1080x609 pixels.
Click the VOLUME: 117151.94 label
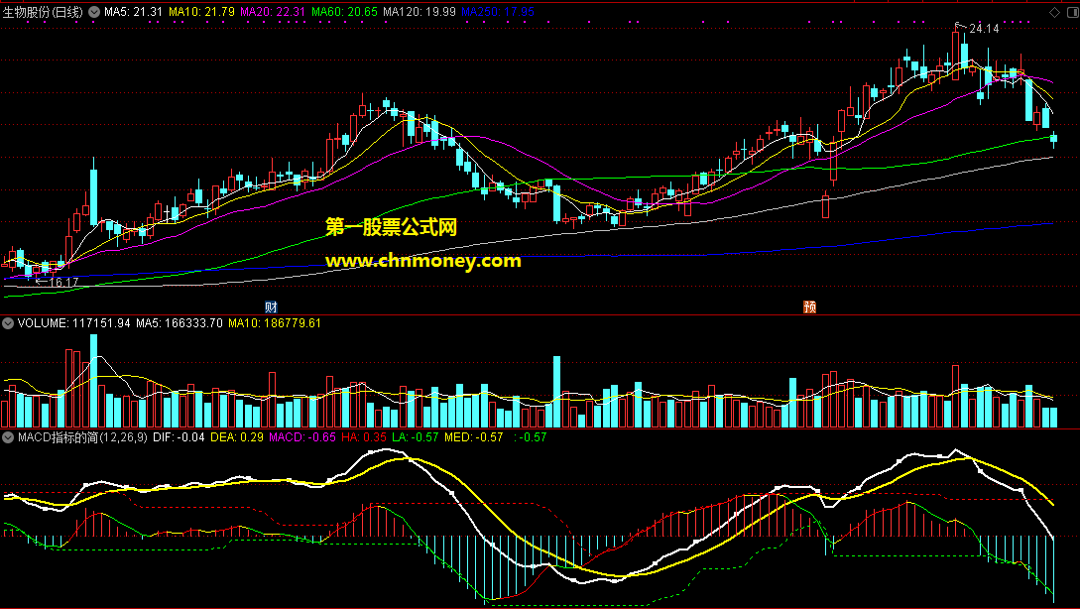point(73,323)
